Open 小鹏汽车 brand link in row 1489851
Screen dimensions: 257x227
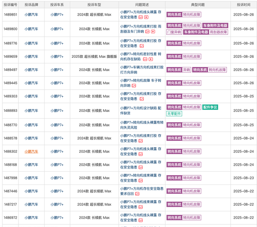[31, 14]
